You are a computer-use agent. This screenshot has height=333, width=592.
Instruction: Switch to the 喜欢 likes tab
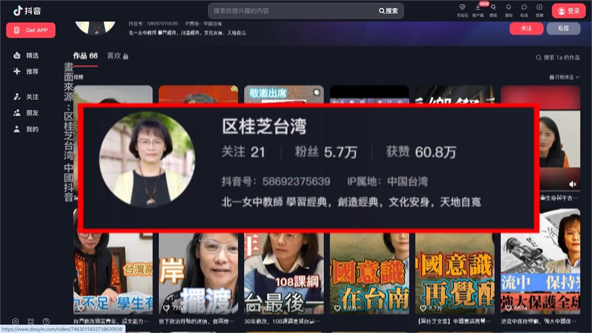coord(114,56)
